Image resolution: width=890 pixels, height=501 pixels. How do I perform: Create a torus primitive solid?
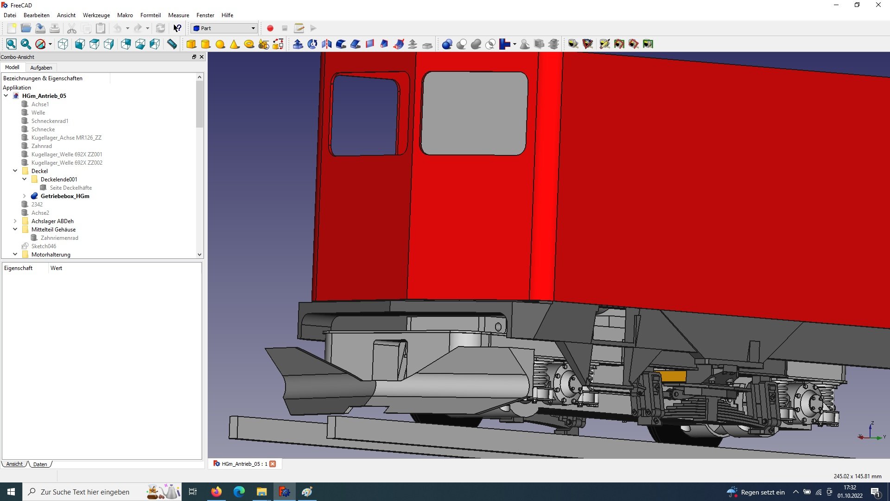(x=249, y=44)
